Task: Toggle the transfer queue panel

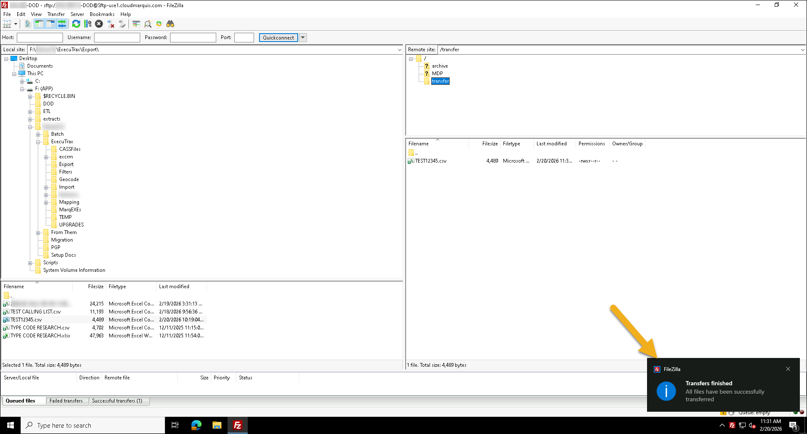Action: (62, 24)
